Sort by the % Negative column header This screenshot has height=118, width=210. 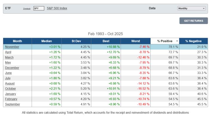click(193, 41)
